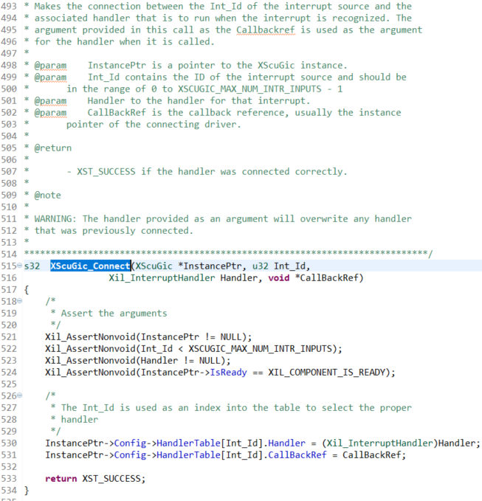Viewport: 482px width, 501px height.
Task: Collapse the comment fold marker at line 526
Action: point(19,395)
